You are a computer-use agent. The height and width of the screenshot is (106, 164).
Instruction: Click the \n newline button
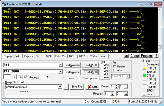click(126, 56)
